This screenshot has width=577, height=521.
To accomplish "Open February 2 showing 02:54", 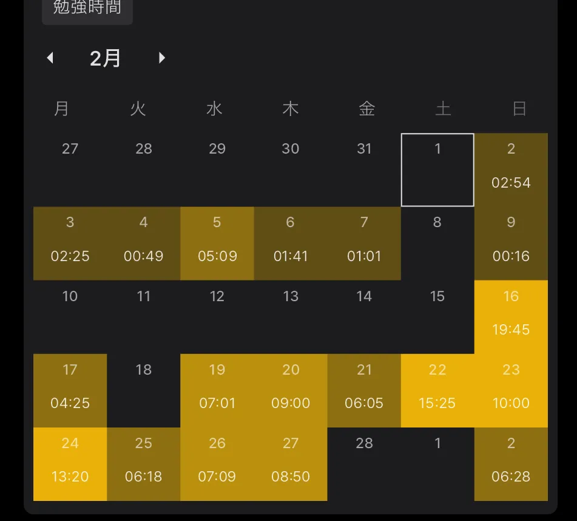I will pos(511,170).
